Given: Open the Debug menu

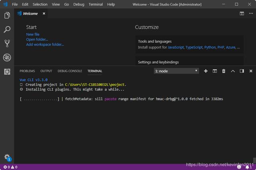Looking at the screenshot, I should pos(79,4).
